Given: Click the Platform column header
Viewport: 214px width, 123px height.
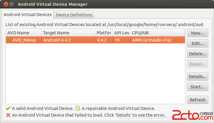Looking at the screenshot, I should [104, 32].
